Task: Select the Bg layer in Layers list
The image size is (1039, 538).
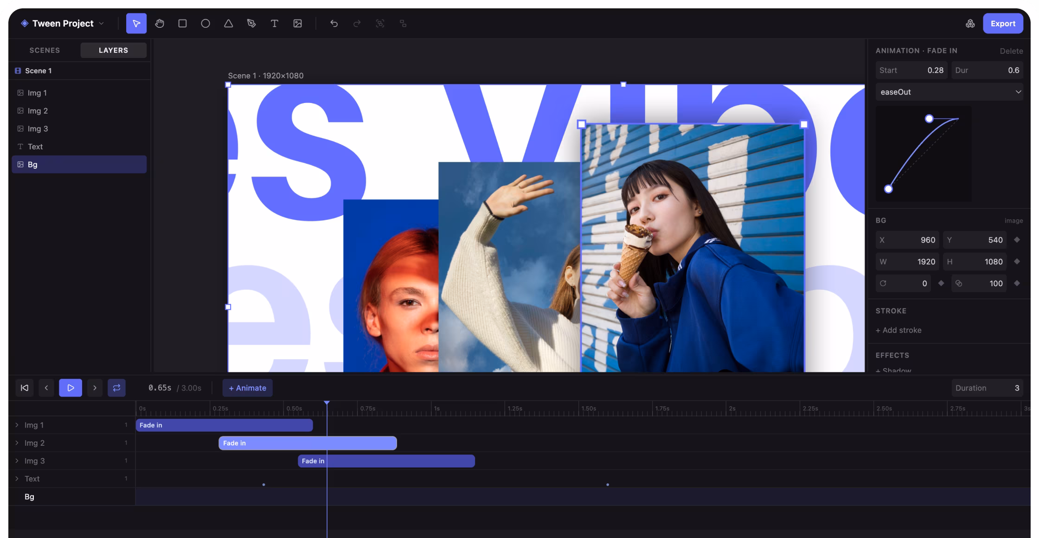Action: [79, 164]
